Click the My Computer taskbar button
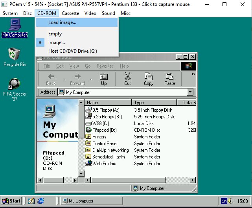This screenshot has height=208, width=252. (92, 201)
